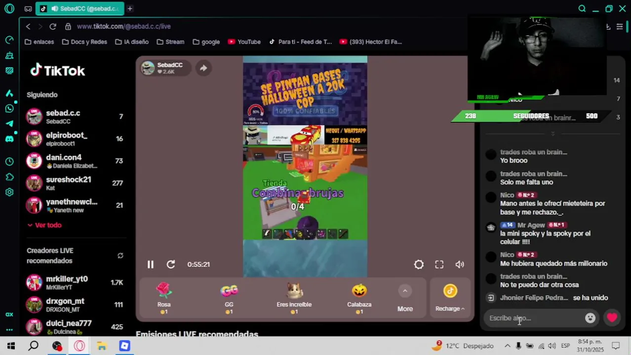
Task: Open the Stream bookmarks folder
Action: click(x=170, y=42)
